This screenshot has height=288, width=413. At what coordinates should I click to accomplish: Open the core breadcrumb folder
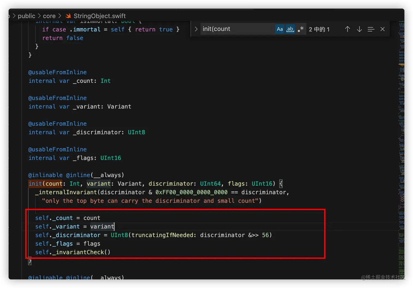click(49, 16)
